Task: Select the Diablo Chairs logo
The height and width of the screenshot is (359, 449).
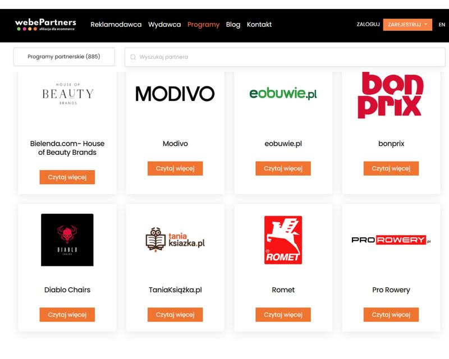Action: 67,240
